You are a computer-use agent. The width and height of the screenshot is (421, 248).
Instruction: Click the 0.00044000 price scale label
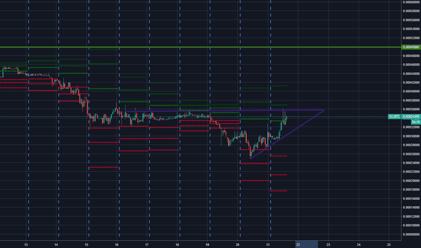point(412,73)
